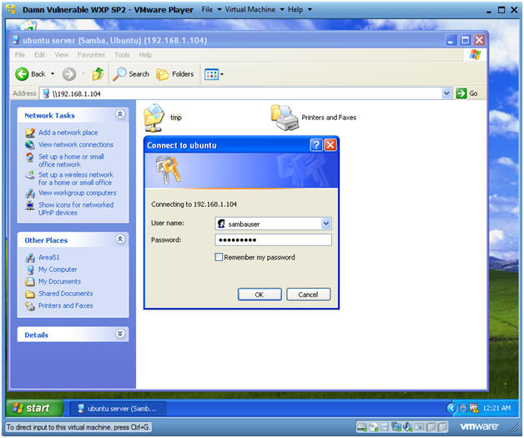Click the 12:21 AM taskbar clock
The height and width of the screenshot is (438, 524).
click(x=496, y=408)
